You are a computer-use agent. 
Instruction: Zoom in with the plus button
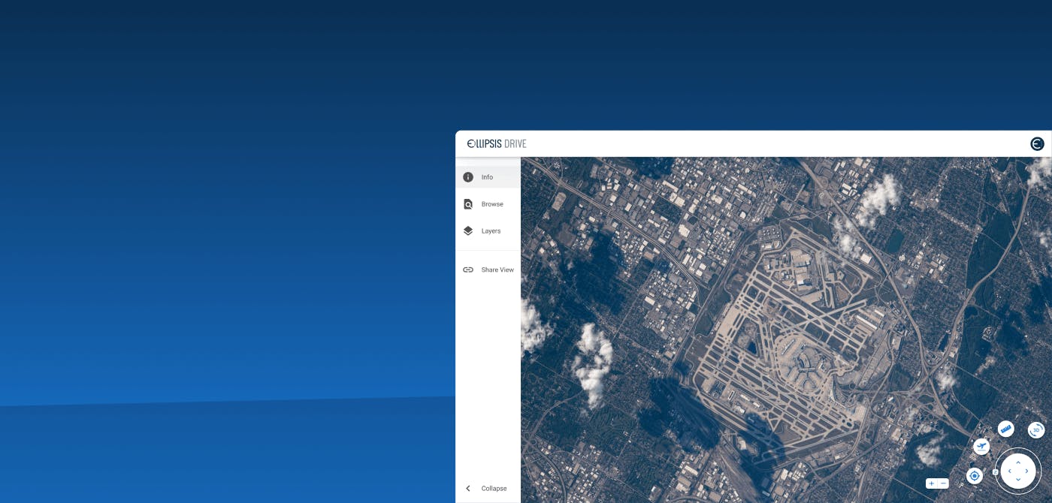(x=931, y=483)
